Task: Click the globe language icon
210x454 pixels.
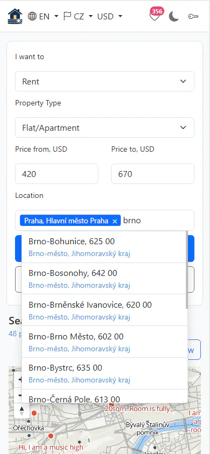Action: [x=32, y=16]
